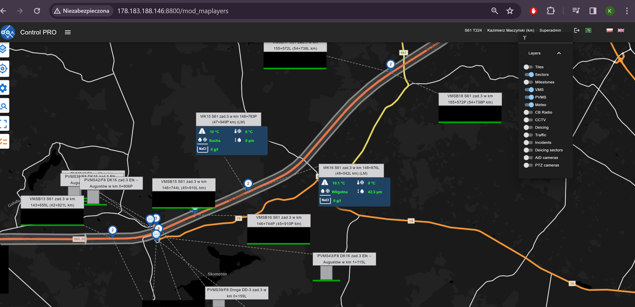Viewport: 635px width, 307px height.
Task: Click the VMSB15 S61 sign label
Action: [x=184, y=184]
